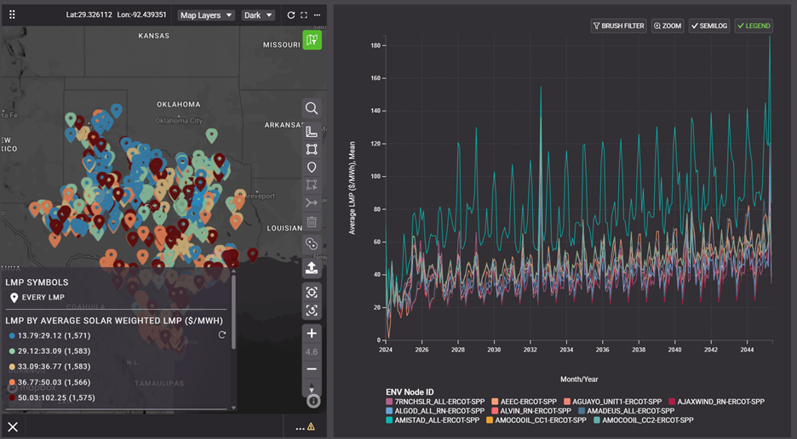797x439 pixels.
Task: Expand the map to fullscreen
Action: coord(304,15)
